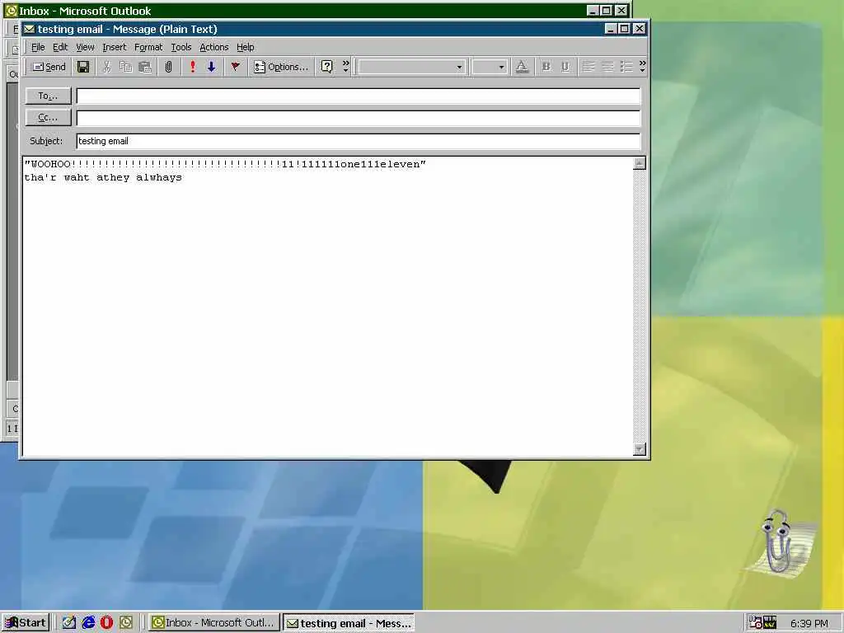Open the font name dropdown
Screen dimensions: 844x633
click(x=459, y=68)
